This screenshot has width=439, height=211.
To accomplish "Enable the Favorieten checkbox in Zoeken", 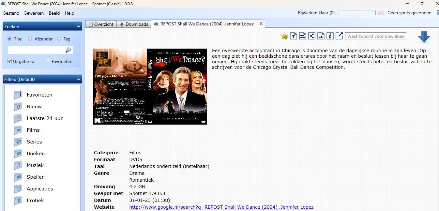I will (48, 61).
